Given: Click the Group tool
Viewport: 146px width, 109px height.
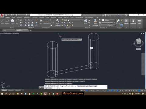Looking at the screenshot, I should click(x=118, y=22).
